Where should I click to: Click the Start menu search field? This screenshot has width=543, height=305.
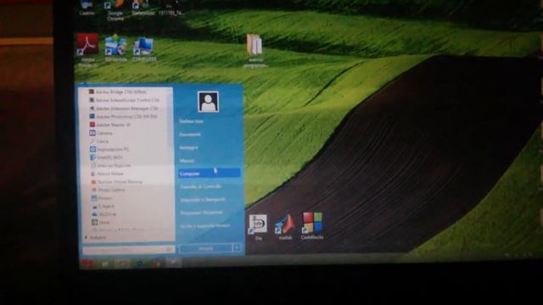click(x=128, y=249)
